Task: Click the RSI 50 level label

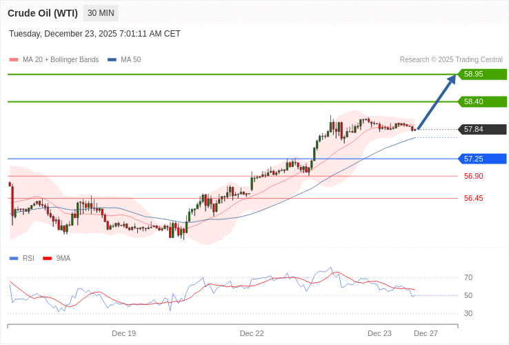Action: point(468,295)
